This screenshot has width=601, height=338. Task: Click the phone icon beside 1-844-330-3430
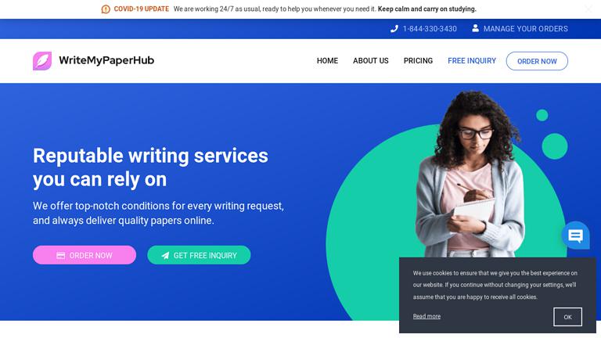point(394,29)
